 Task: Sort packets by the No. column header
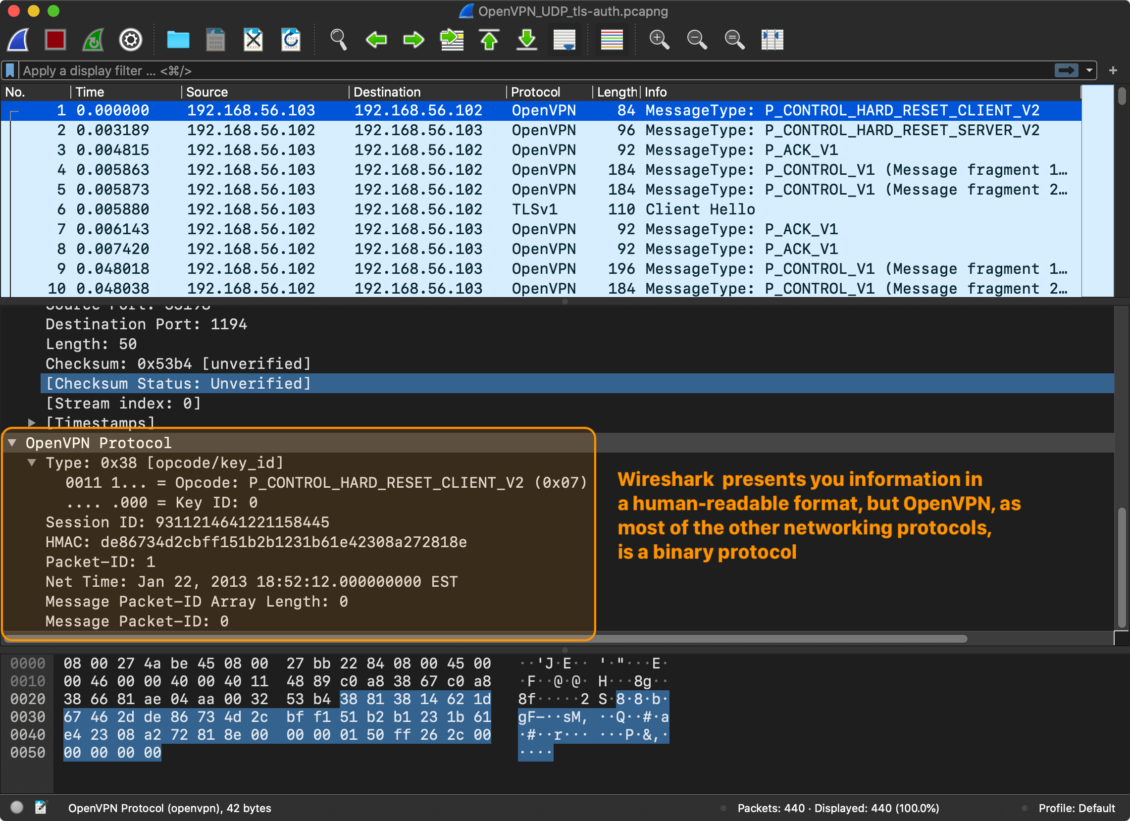(35, 92)
